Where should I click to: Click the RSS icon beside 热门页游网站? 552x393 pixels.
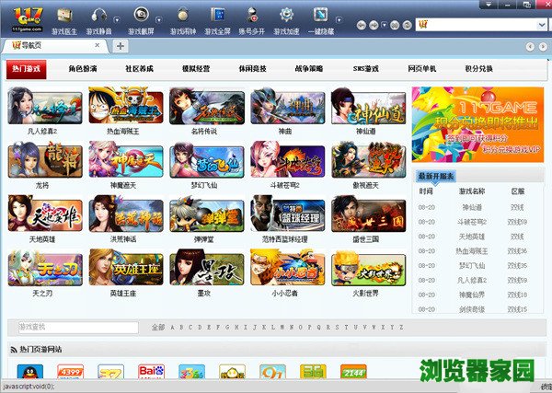14,350
